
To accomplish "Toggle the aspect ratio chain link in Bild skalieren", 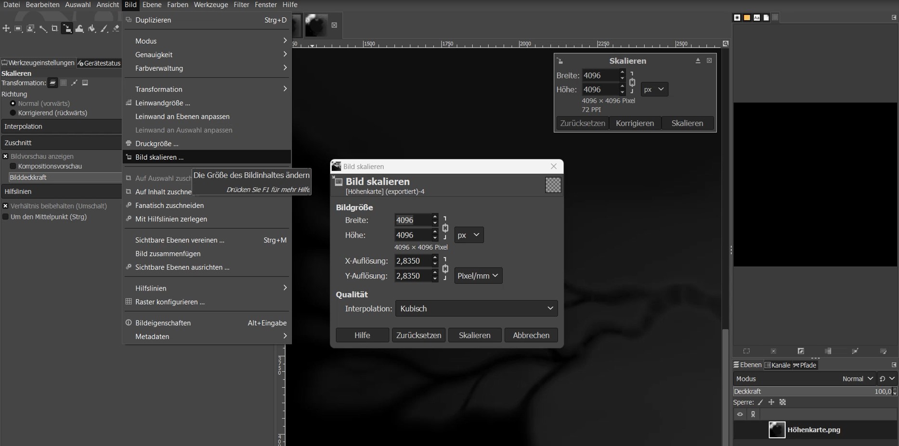I will tap(445, 228).
